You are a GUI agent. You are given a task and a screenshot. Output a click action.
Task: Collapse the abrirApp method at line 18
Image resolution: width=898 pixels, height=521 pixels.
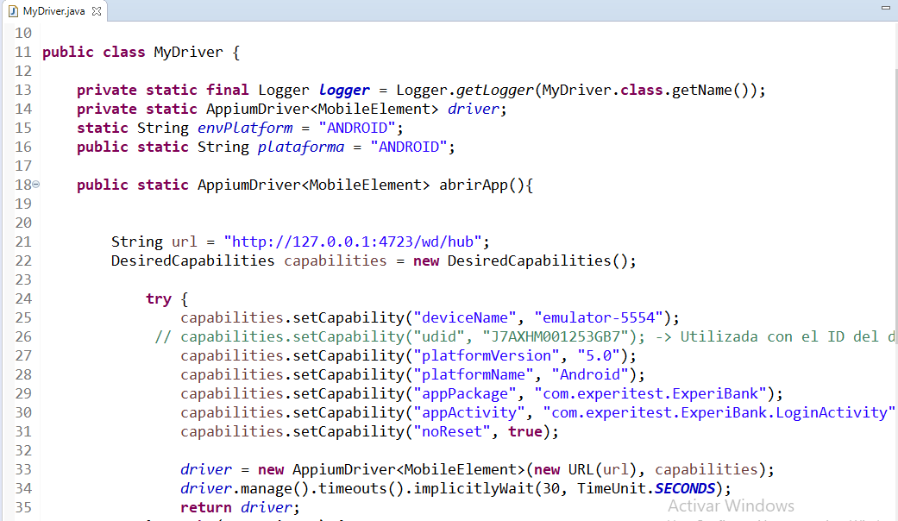pyautogui.click(x=35, y=185)
